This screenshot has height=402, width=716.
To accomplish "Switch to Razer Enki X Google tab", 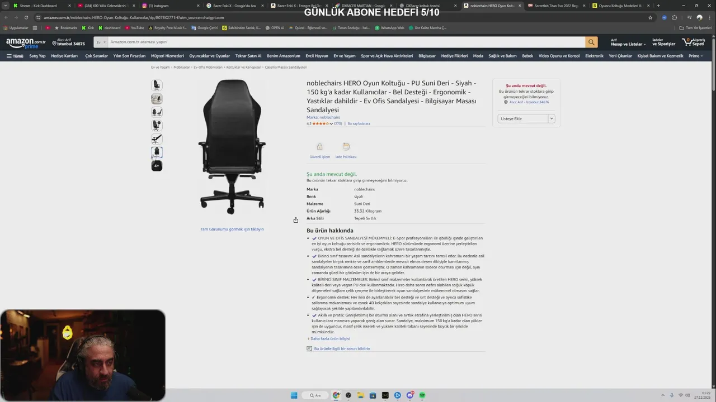I will (x=234, y=6).
